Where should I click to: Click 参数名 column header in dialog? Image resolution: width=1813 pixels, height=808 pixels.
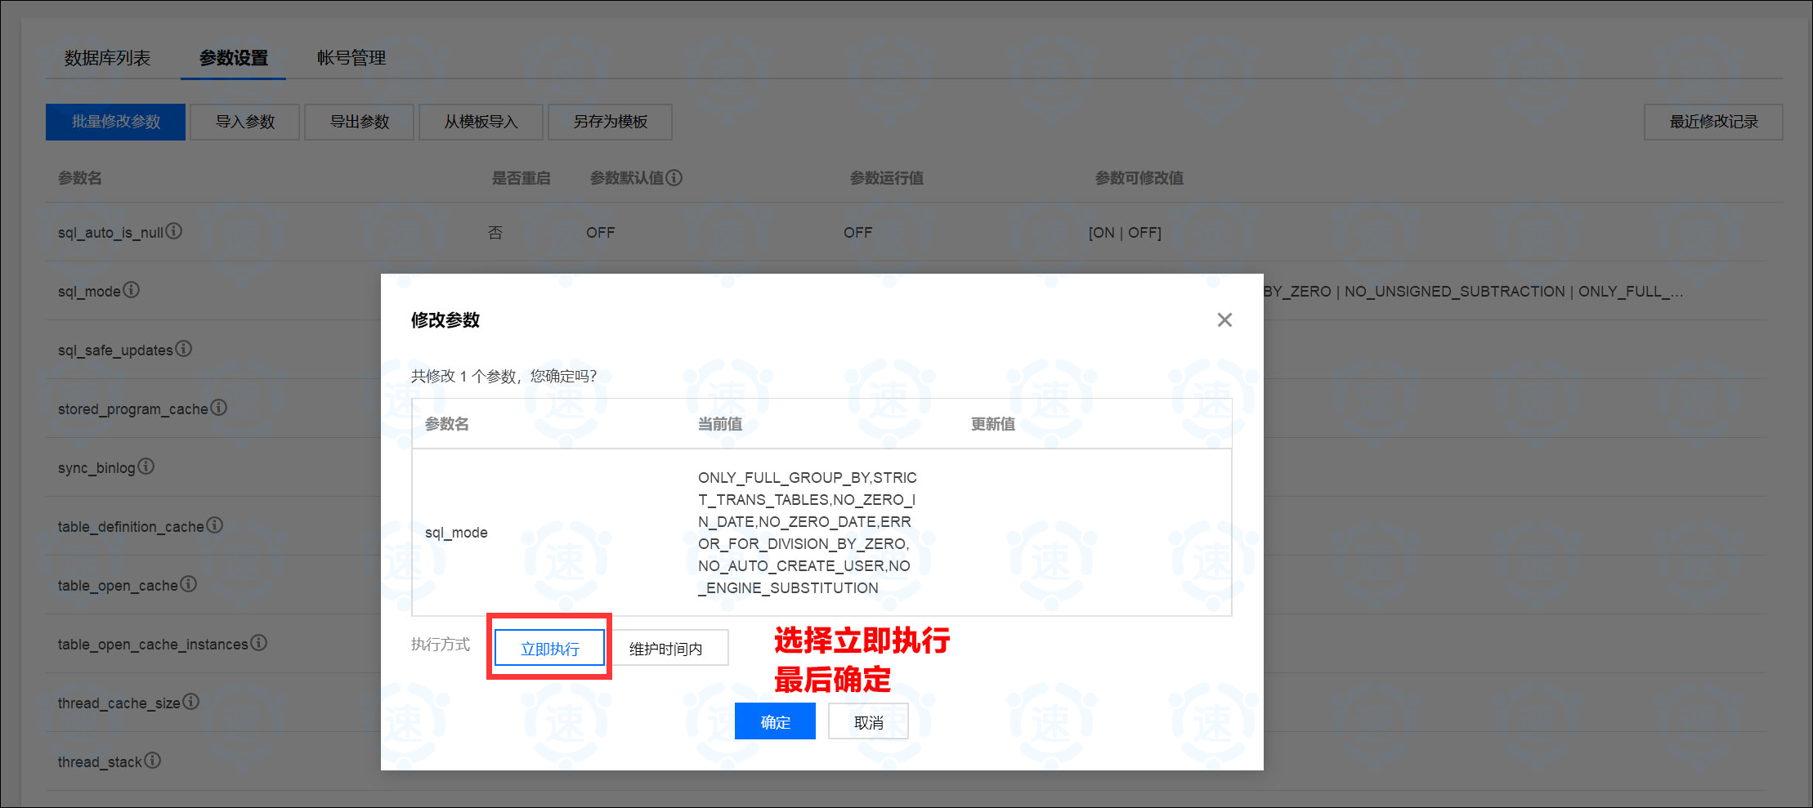[x=447, y=424]
